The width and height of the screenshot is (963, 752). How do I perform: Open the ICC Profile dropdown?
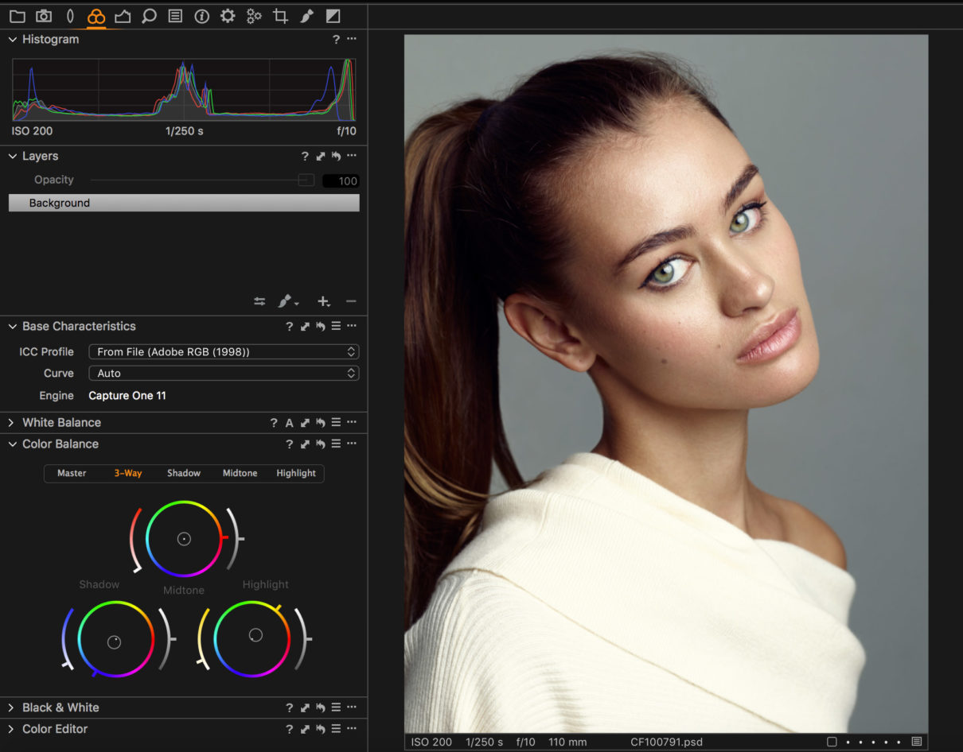(223, 351)
